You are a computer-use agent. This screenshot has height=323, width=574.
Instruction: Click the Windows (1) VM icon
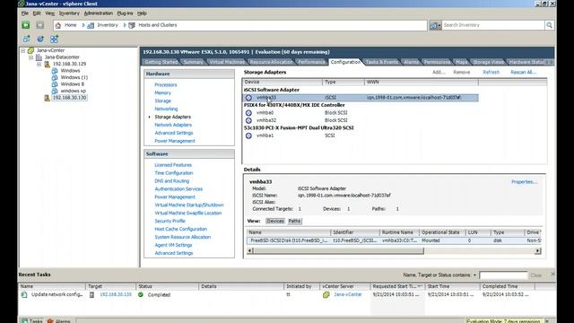55,77
